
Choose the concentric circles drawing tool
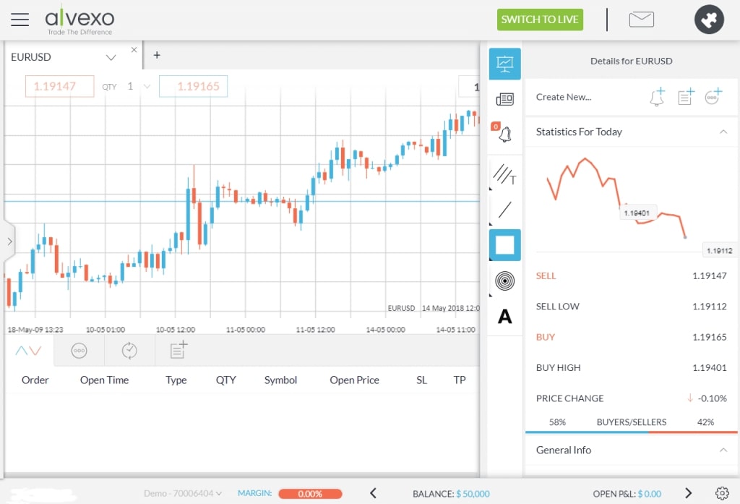coord(504,281)
